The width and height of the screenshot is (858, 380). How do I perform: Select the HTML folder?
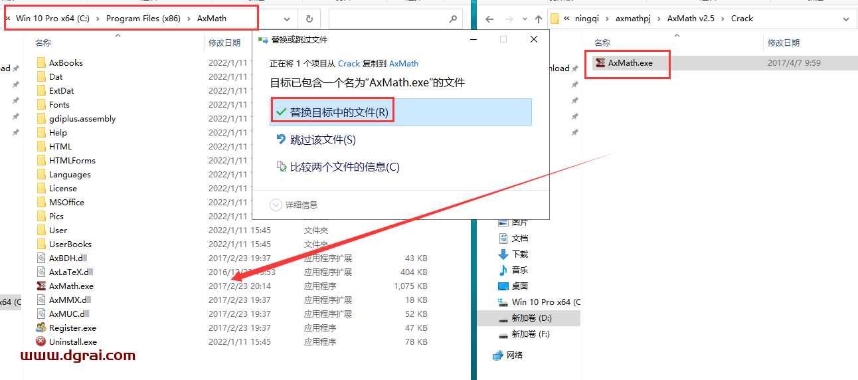click(60, 146)
